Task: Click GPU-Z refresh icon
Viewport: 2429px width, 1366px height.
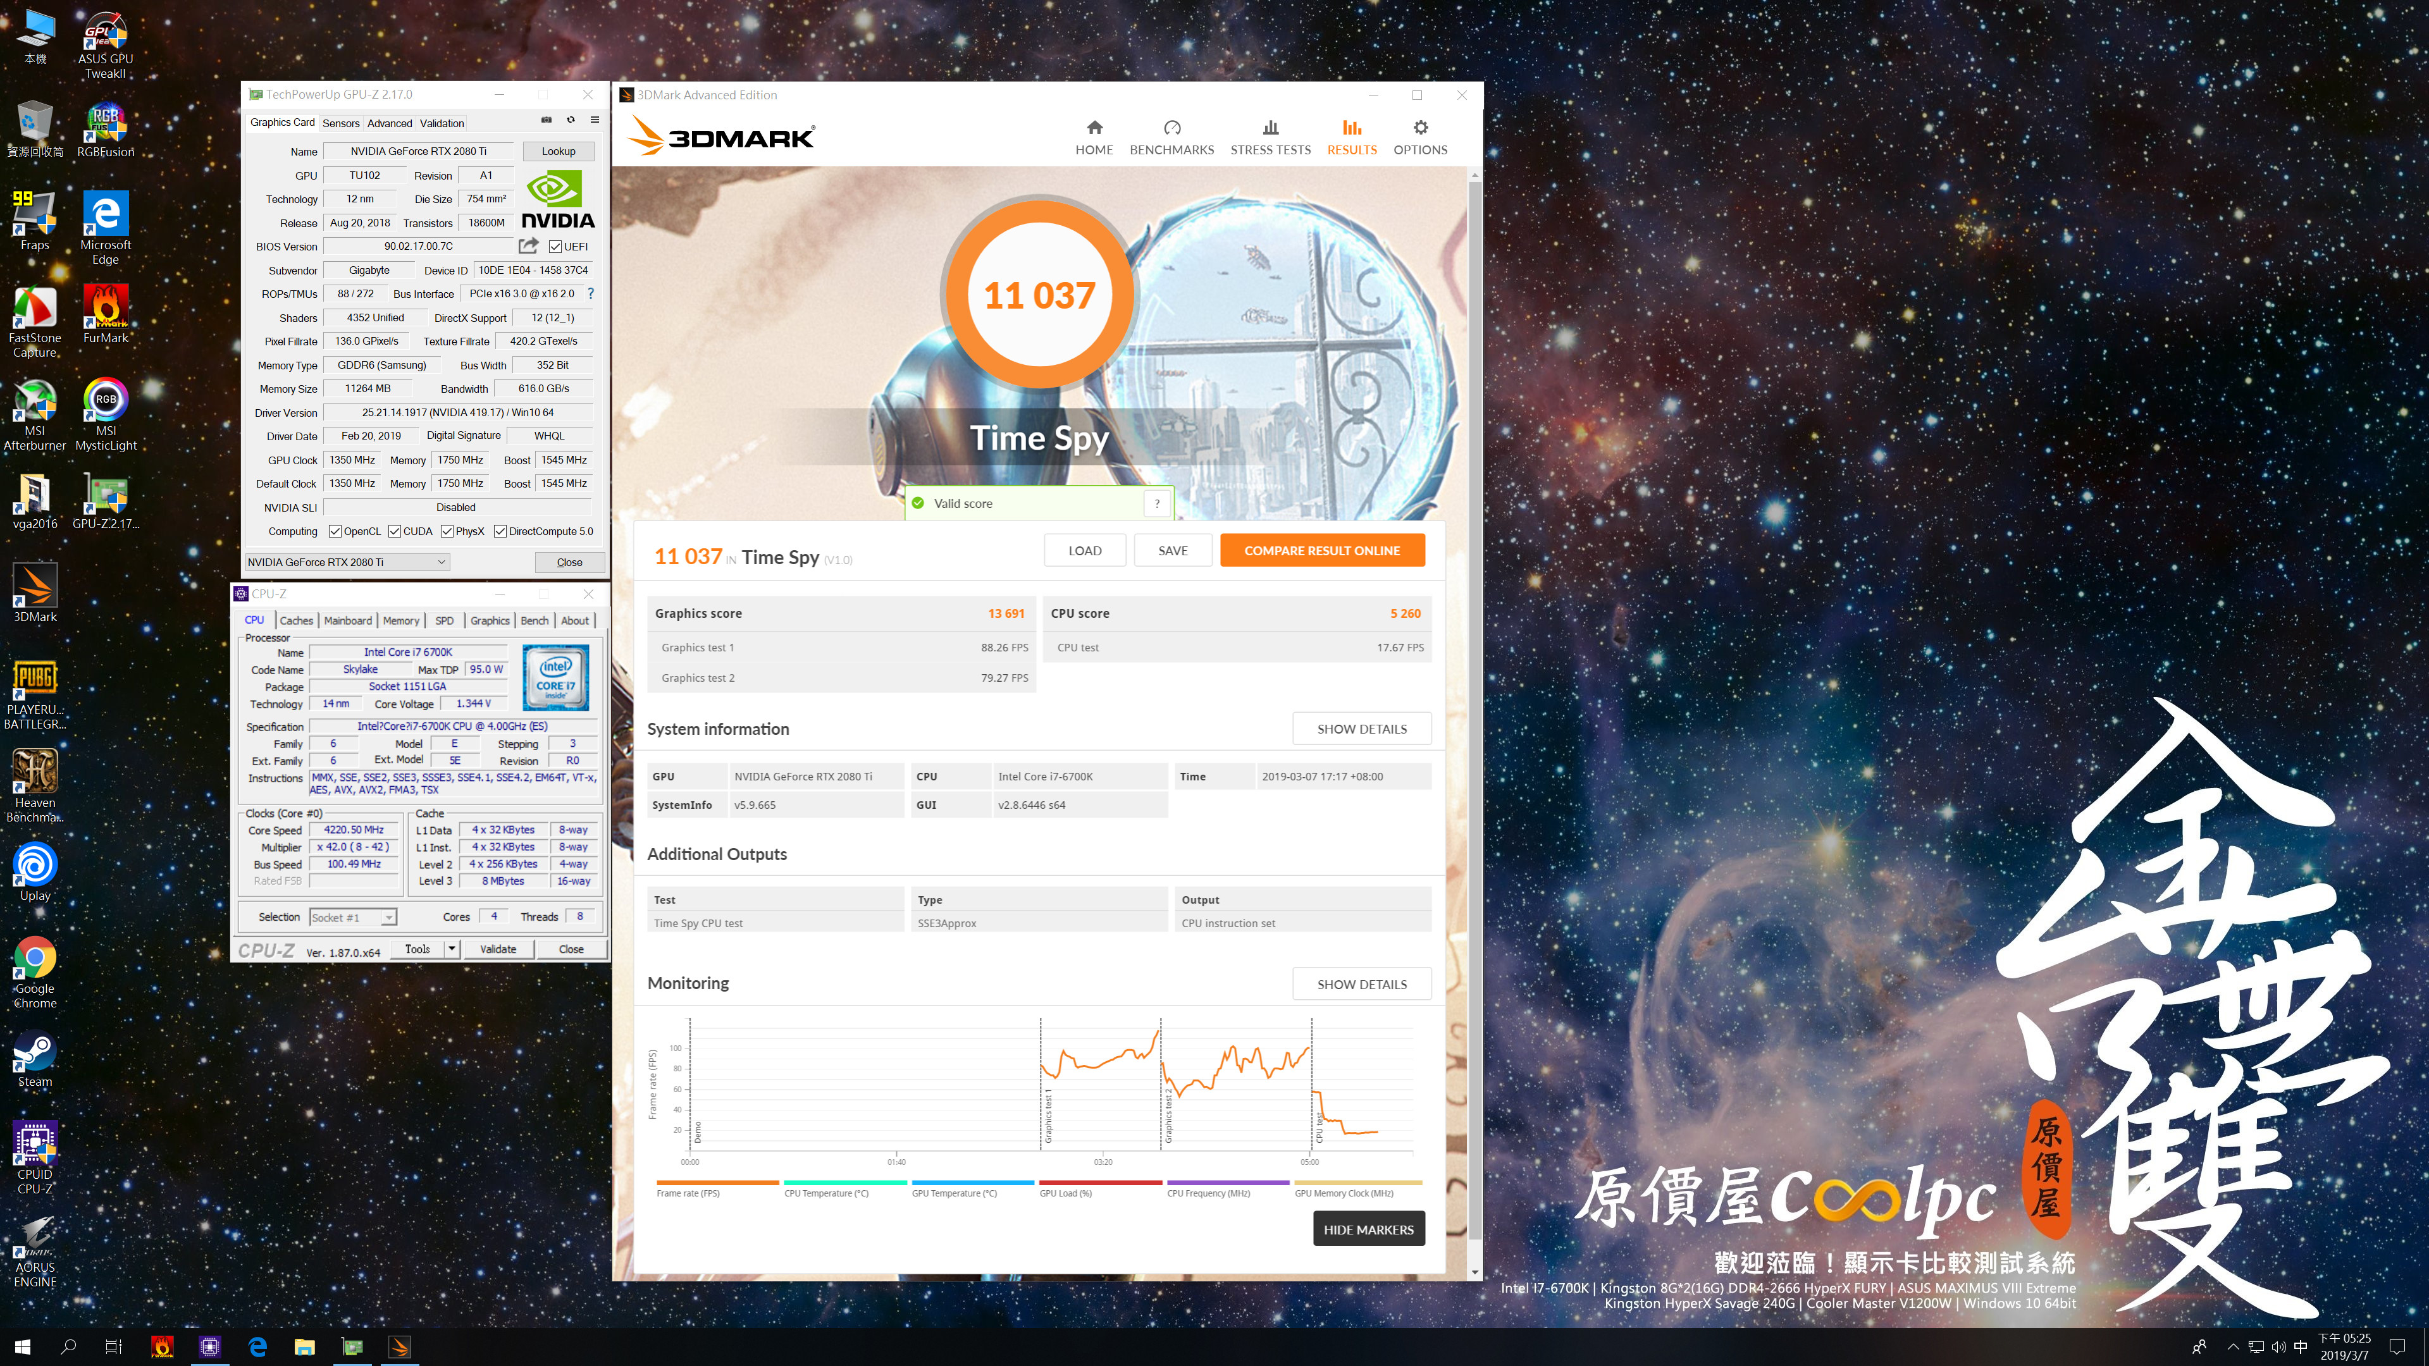Action: click(571, 121)
